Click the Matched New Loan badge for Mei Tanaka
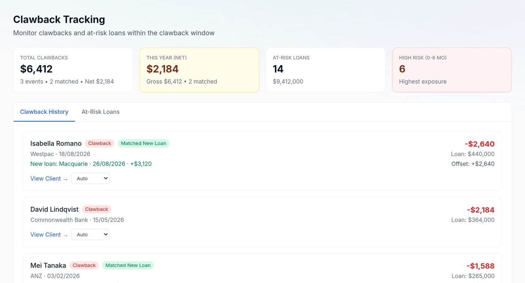This screenshot has width=525, height=283. coord(128,265)
